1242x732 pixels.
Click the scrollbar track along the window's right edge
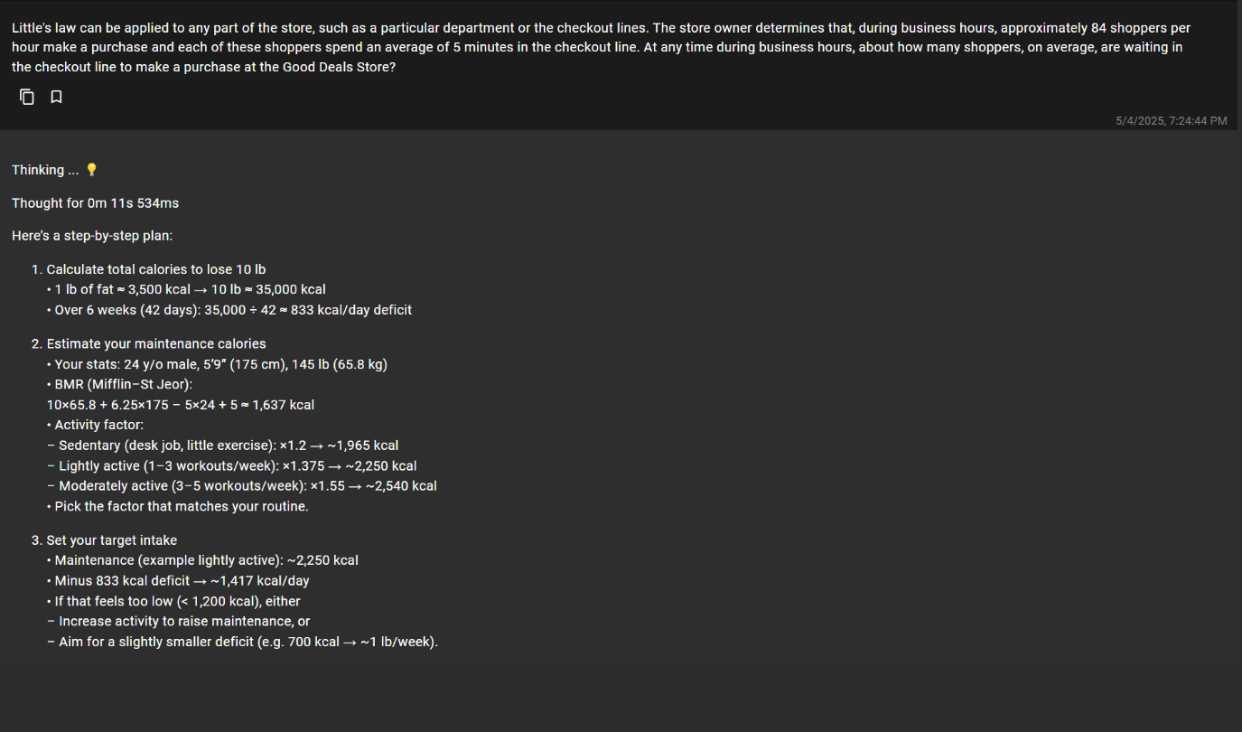point(1239,366)
